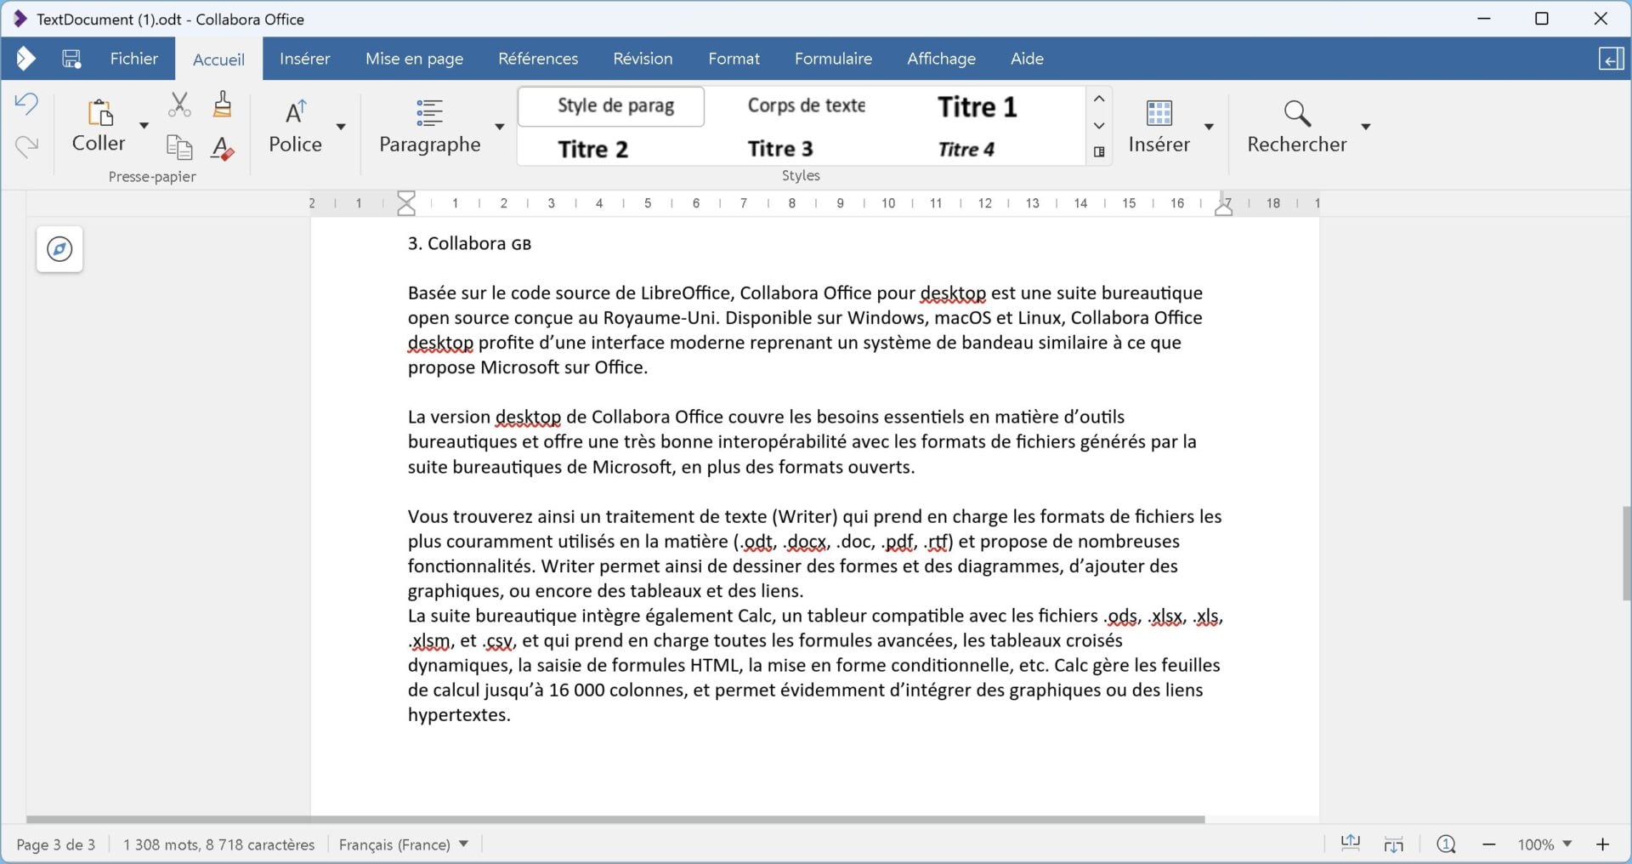Click the Collabora logo icon in menu bar
This screenshot has height=864, width=1632.
click(25, 59)
